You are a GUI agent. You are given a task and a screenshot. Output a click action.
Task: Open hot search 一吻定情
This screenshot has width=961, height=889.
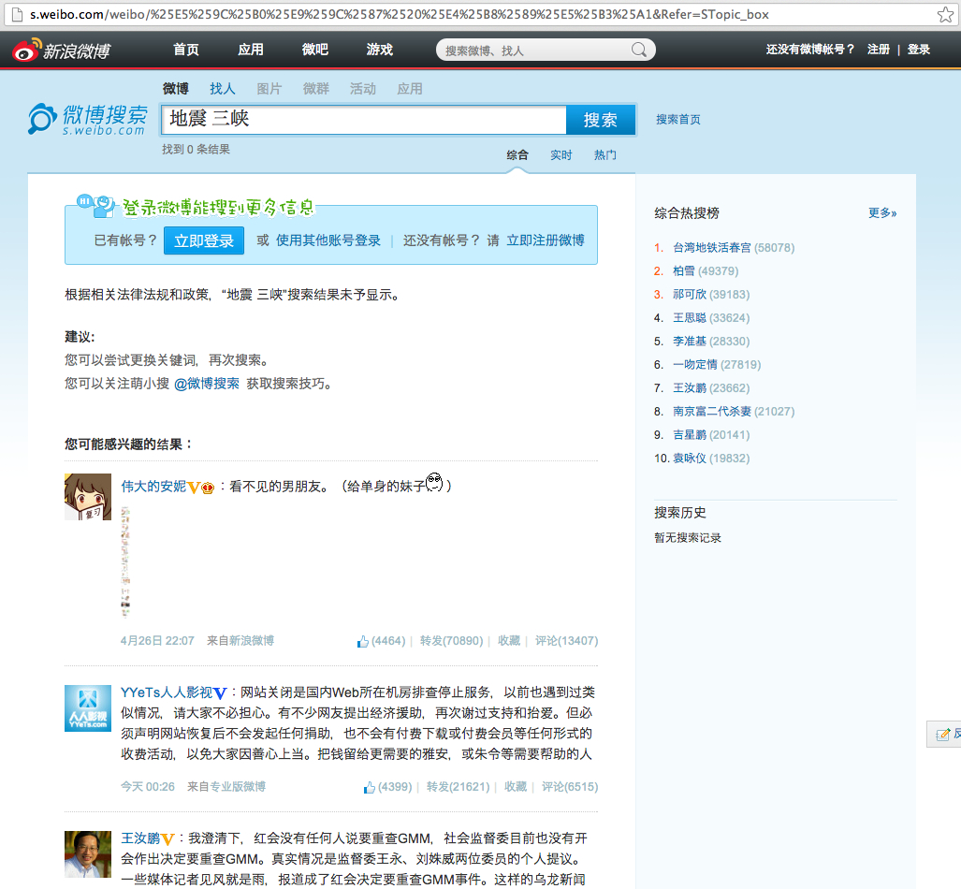point(695,365)
